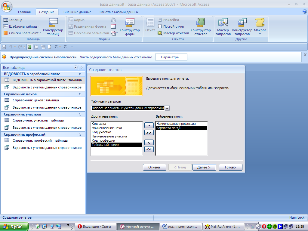Select Справочник цехов : таблица
308x231 pixels.
(43, 100)
